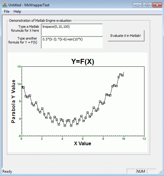164x176 pixels.
Task: Click the X Value axis label
Action: [x=82, y=143]
